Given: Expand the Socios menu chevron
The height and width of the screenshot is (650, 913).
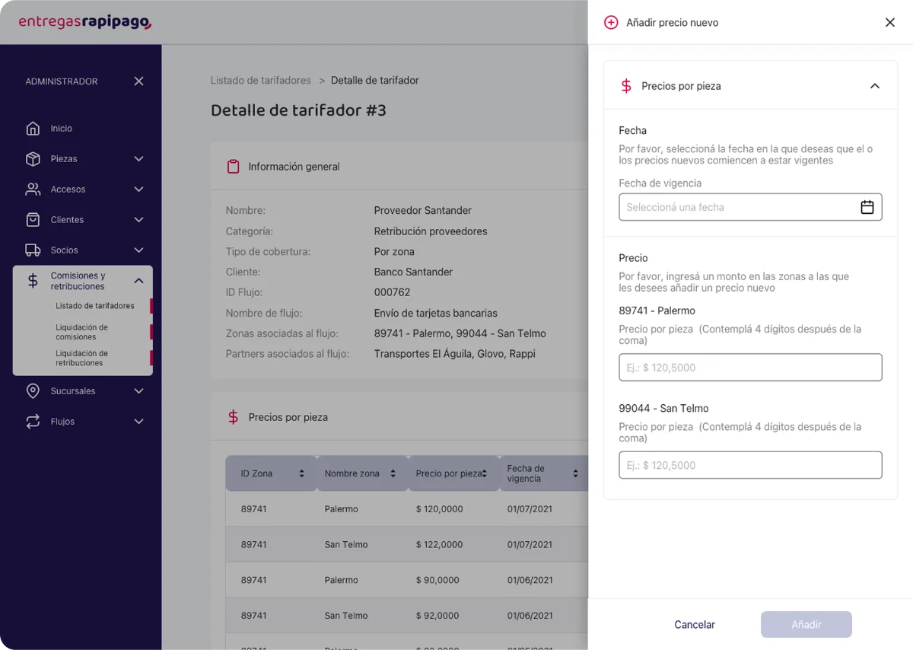Looking at the screenshot, I should pyautogui.click(x=138, y=250).
